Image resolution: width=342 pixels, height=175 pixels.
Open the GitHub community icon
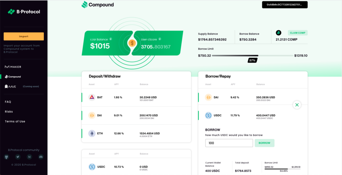pos(6,157)
